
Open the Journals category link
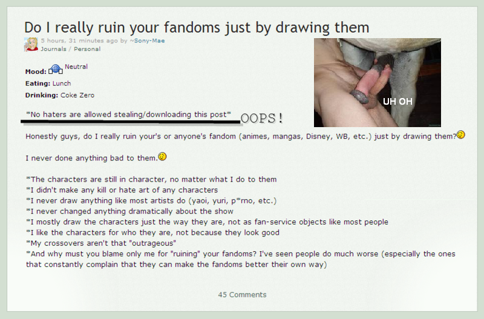(53, 49)
